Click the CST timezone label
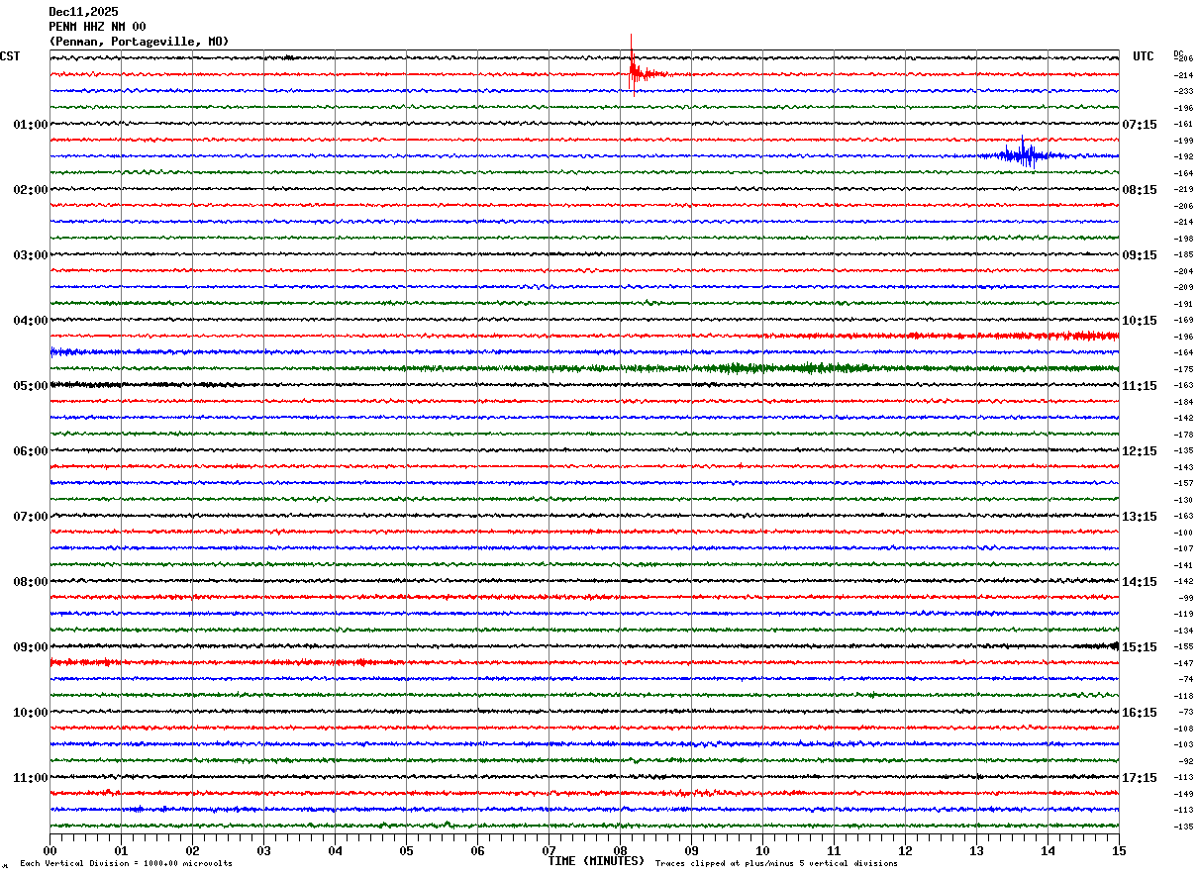The height and width of the screenshot is (877, 1198). click(10, 56)
